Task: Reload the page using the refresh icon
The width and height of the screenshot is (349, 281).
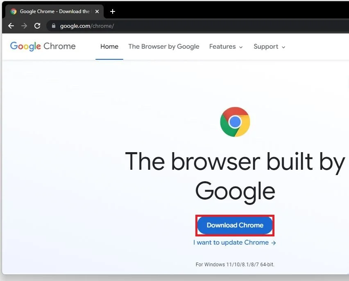Action: point(37,26)
